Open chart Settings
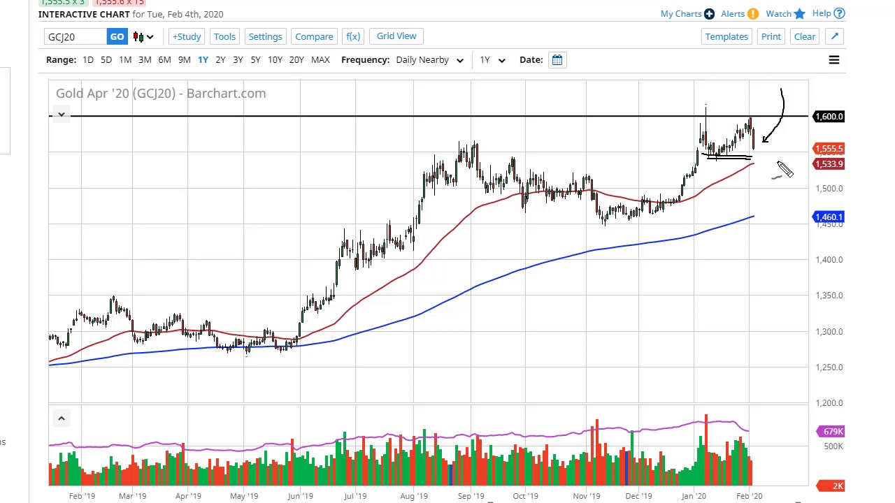The height and width of the screenshot is (503, 895). click(265, 36)
